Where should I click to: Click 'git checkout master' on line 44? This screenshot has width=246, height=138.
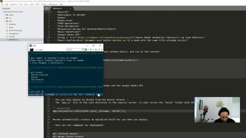pyautogui.click(x=65, y=134)
